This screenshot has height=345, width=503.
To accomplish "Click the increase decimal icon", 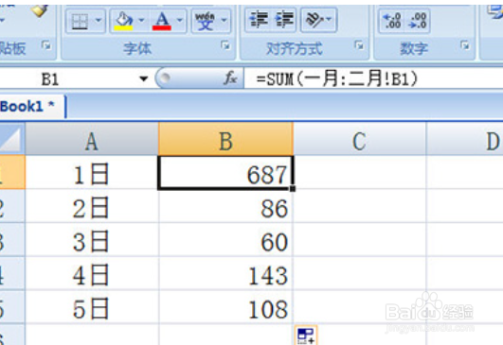I will tap(391, 21).
